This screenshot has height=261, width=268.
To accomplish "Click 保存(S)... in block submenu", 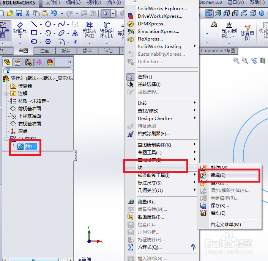I will [230, 206].
